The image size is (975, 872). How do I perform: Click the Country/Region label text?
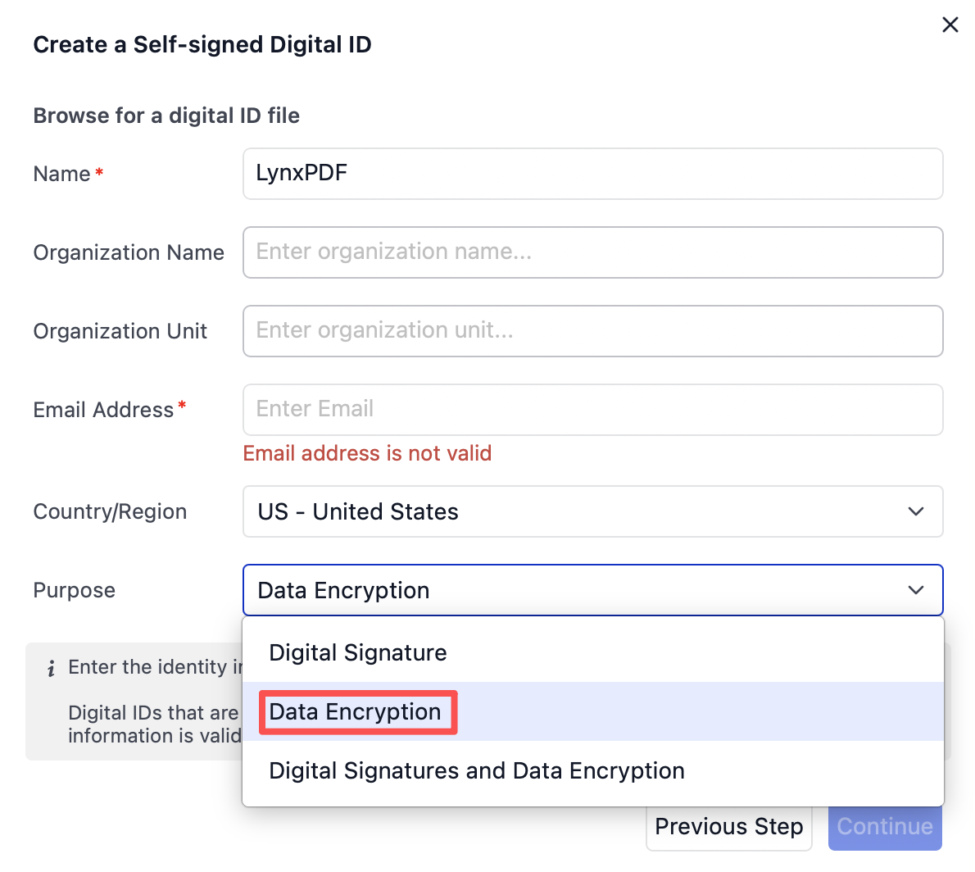(x=110, y=511)
